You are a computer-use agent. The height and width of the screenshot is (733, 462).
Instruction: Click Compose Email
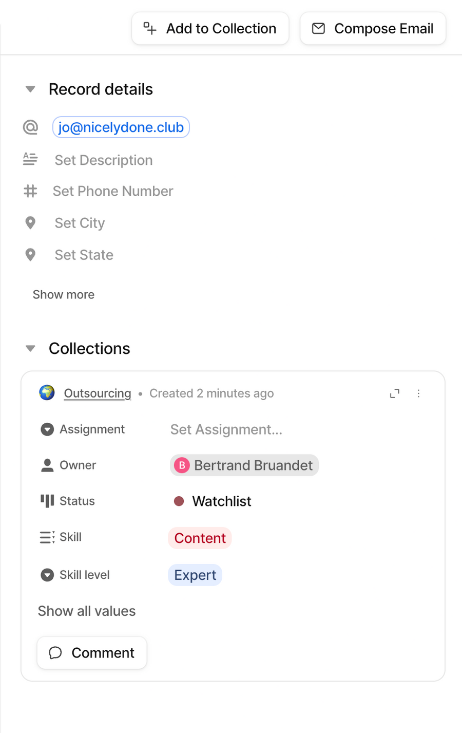click(373, 28)
